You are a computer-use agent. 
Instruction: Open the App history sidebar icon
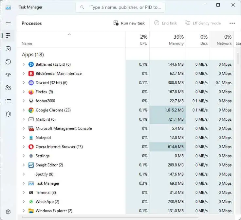click(x=8, y=62)
